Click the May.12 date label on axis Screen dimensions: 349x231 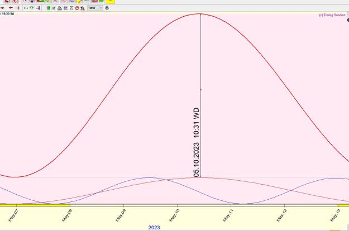(x=281, y=215)
